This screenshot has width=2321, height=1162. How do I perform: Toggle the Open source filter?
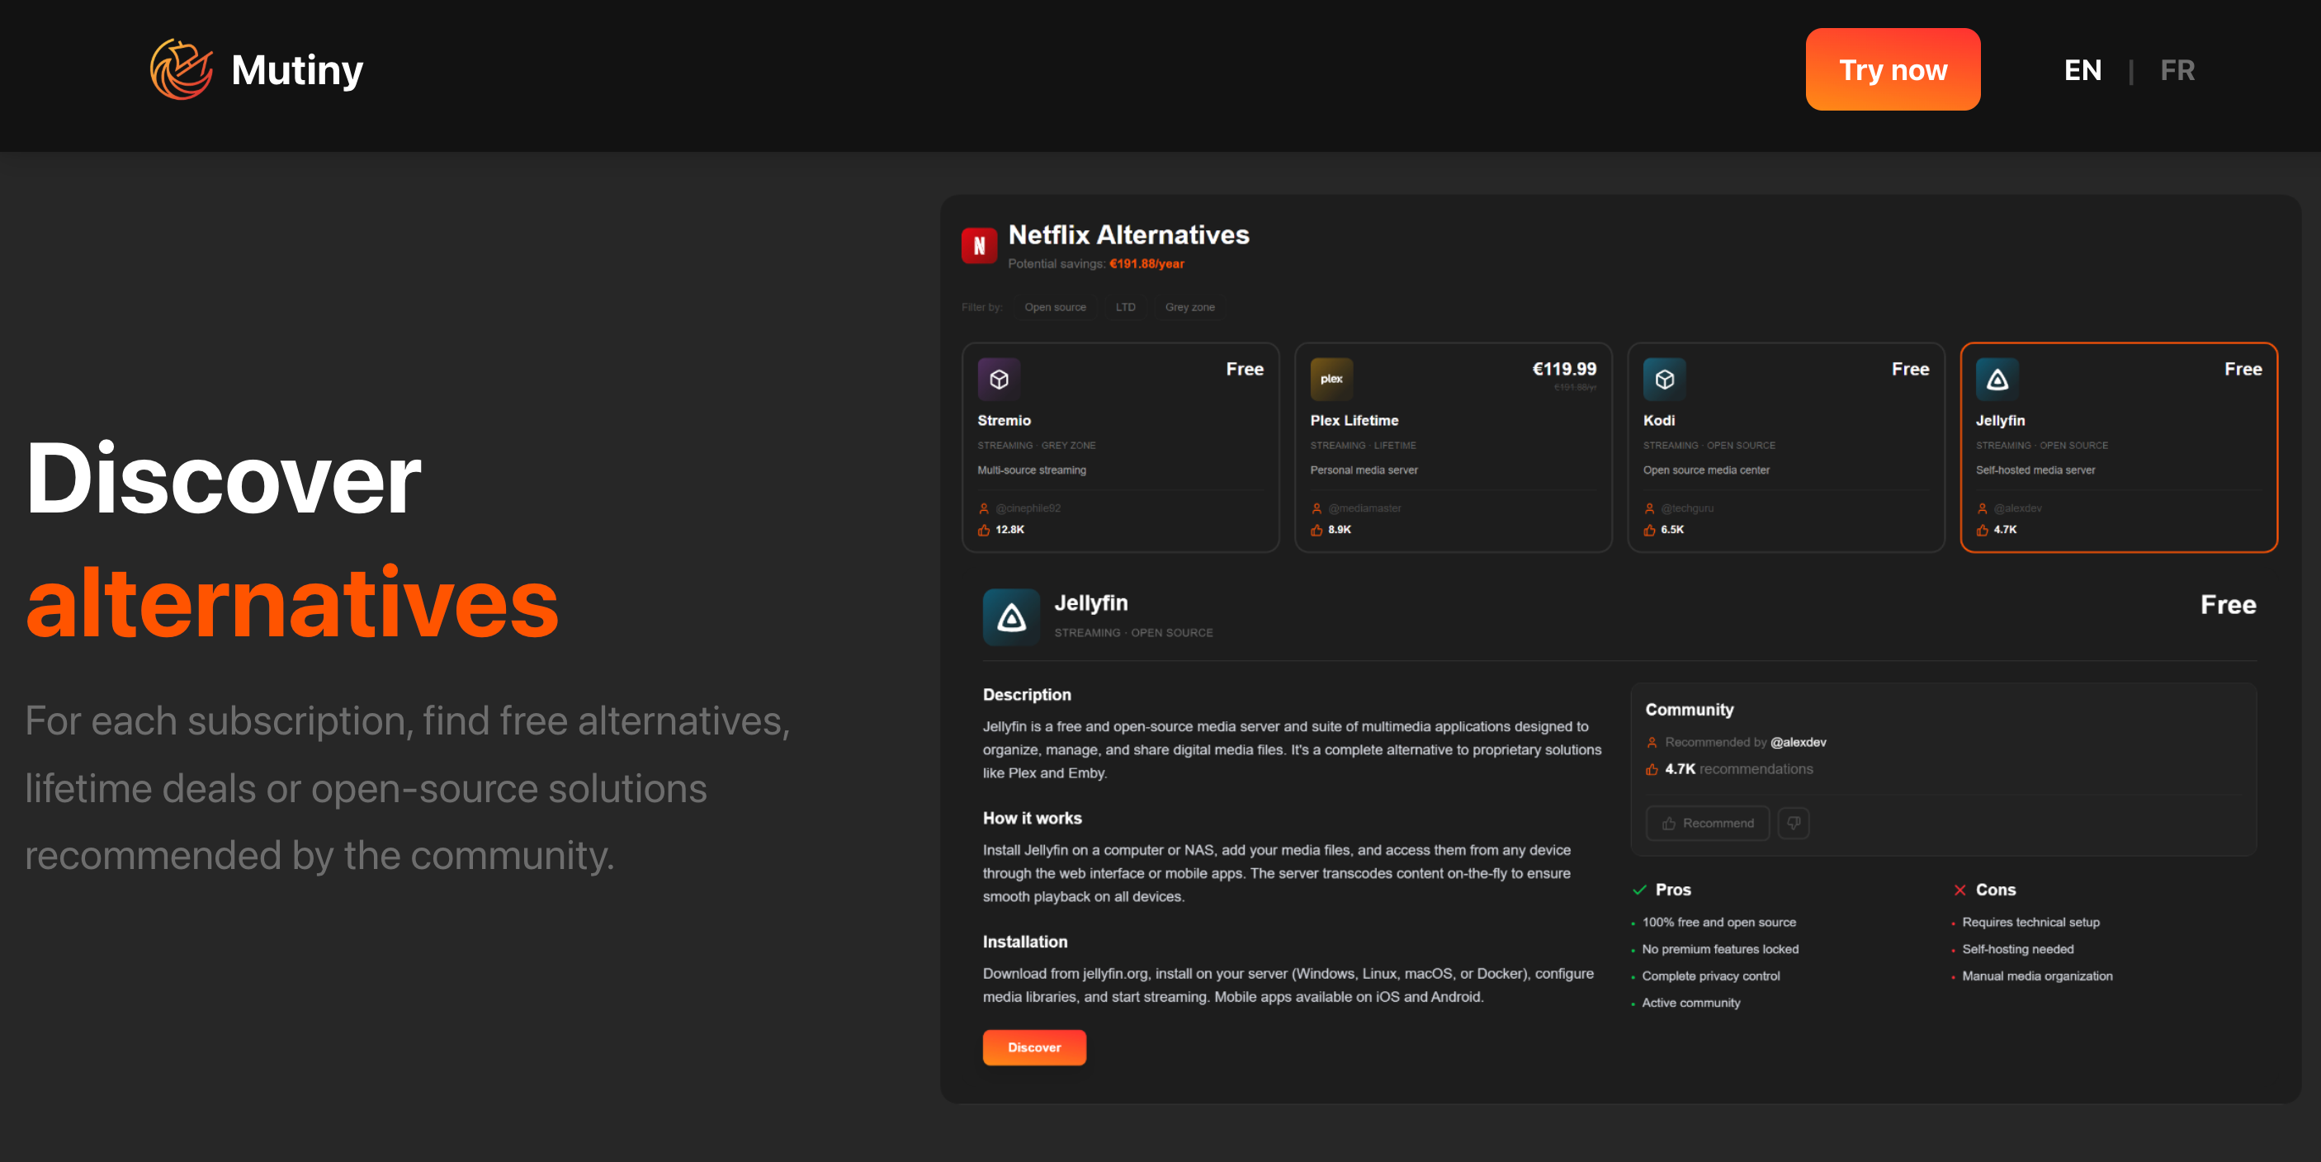coord(1054,307)
